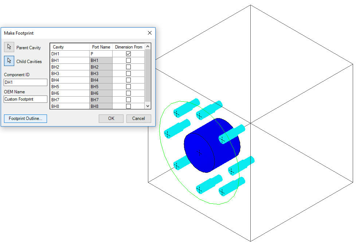Click the cavity list scrollbar thumb
The width and height of the screenshot is (360, 249).
pyautogui.click(x=148, y=75)
